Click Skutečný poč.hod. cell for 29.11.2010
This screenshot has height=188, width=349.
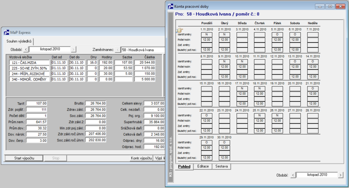(206, 158)
